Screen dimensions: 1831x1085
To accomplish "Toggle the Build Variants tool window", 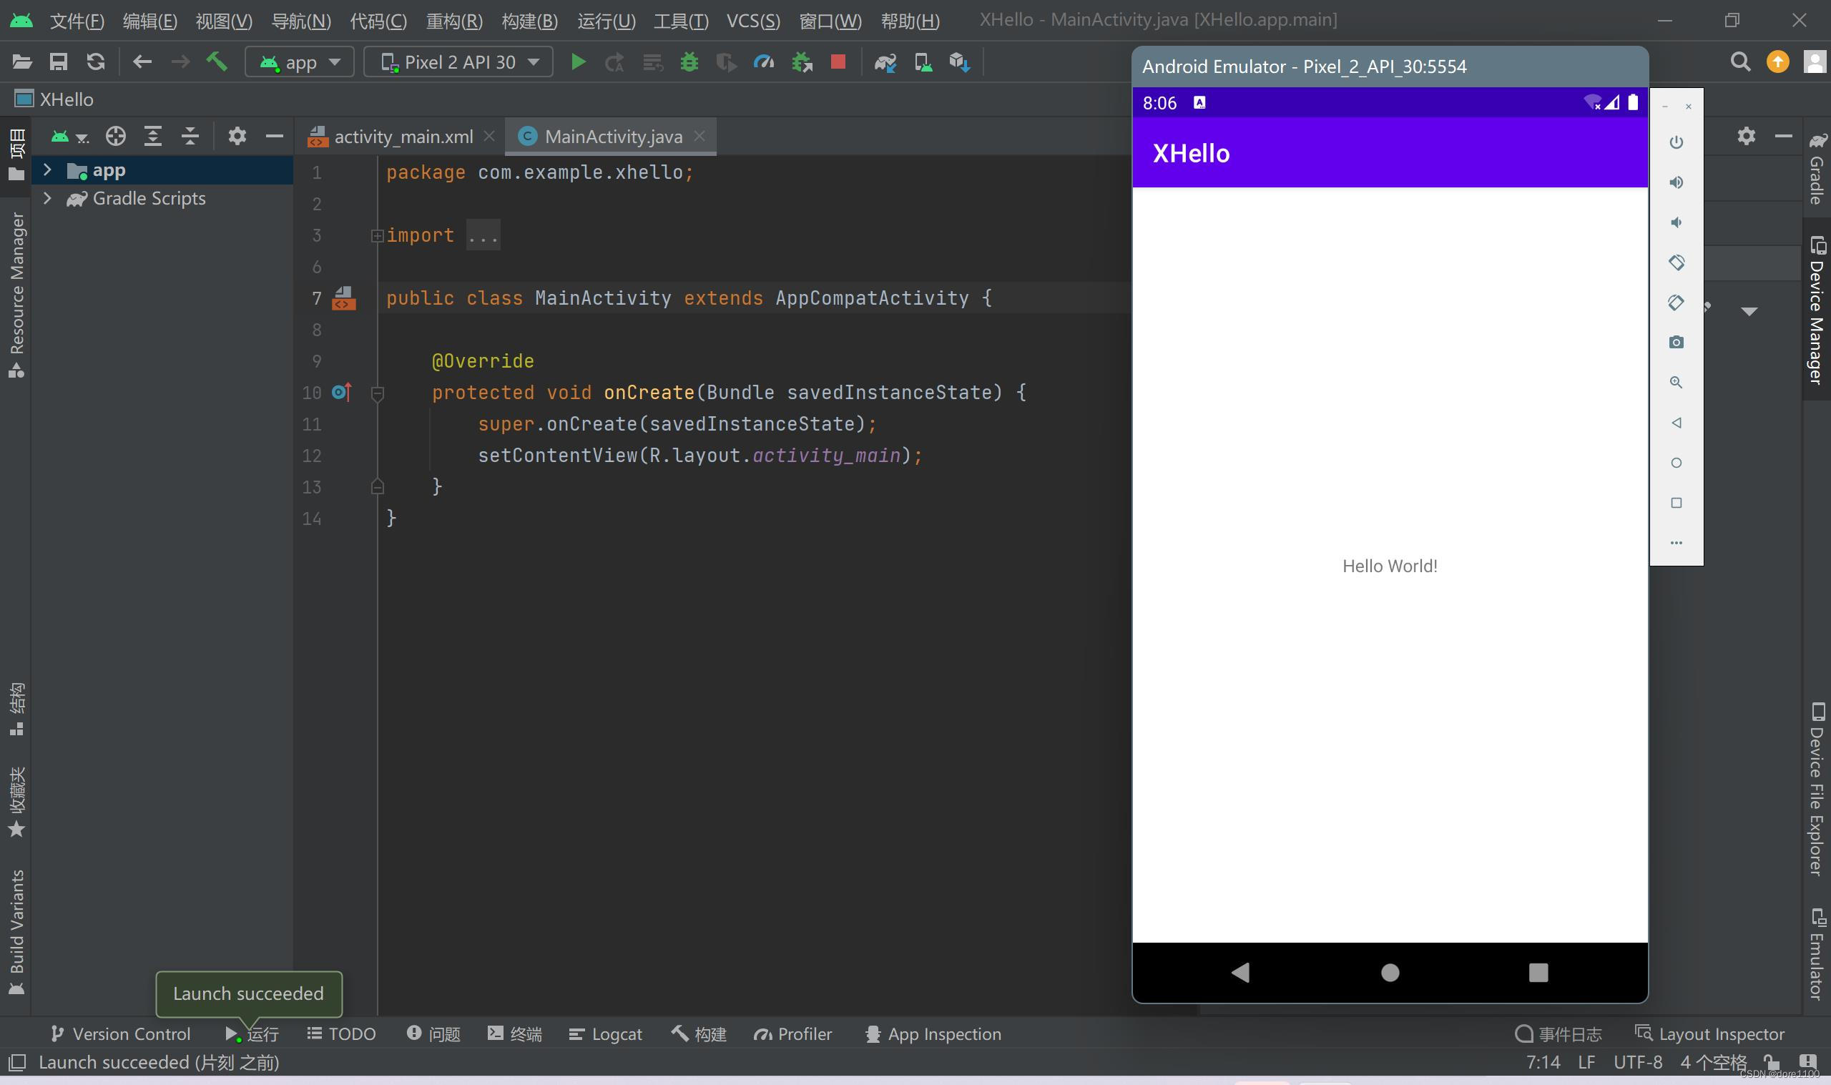I will [x=16, y=930].
